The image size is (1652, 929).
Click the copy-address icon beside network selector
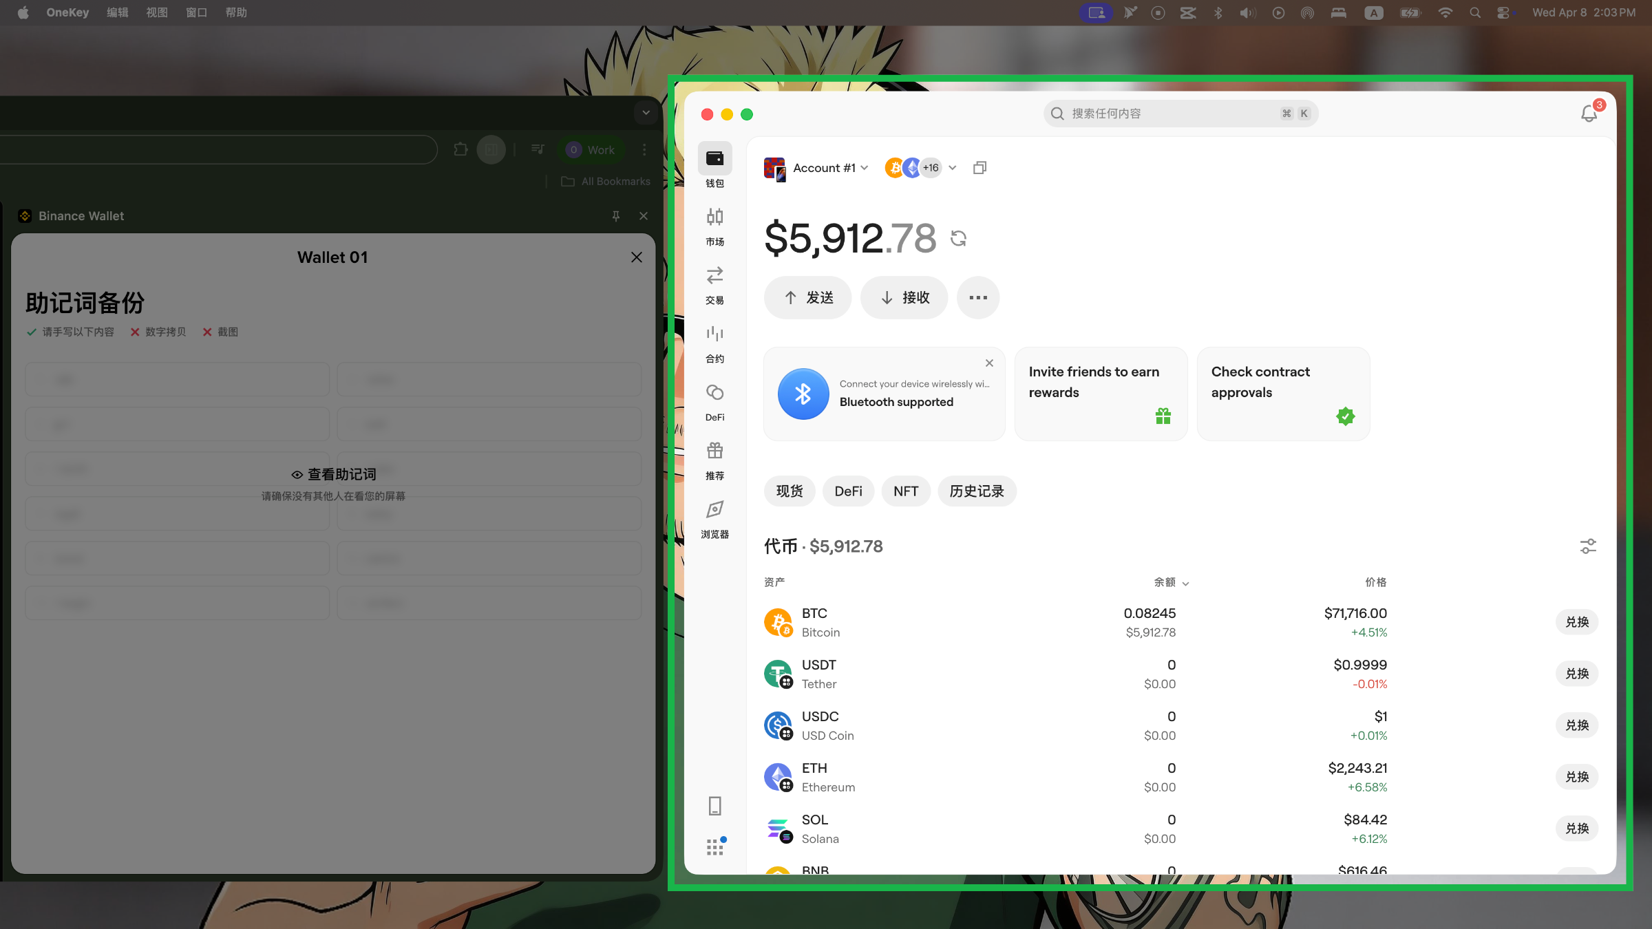[x=979, y=168]
